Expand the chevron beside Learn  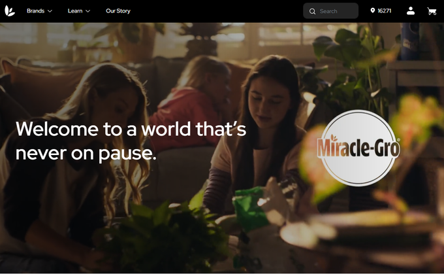point(87,11)
